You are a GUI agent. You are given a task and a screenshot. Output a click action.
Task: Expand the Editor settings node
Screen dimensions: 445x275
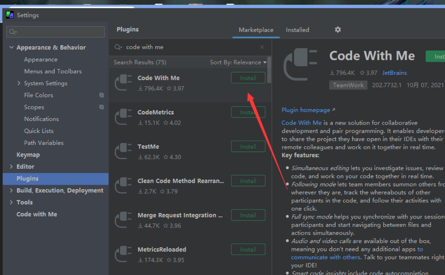click(11, 166)
